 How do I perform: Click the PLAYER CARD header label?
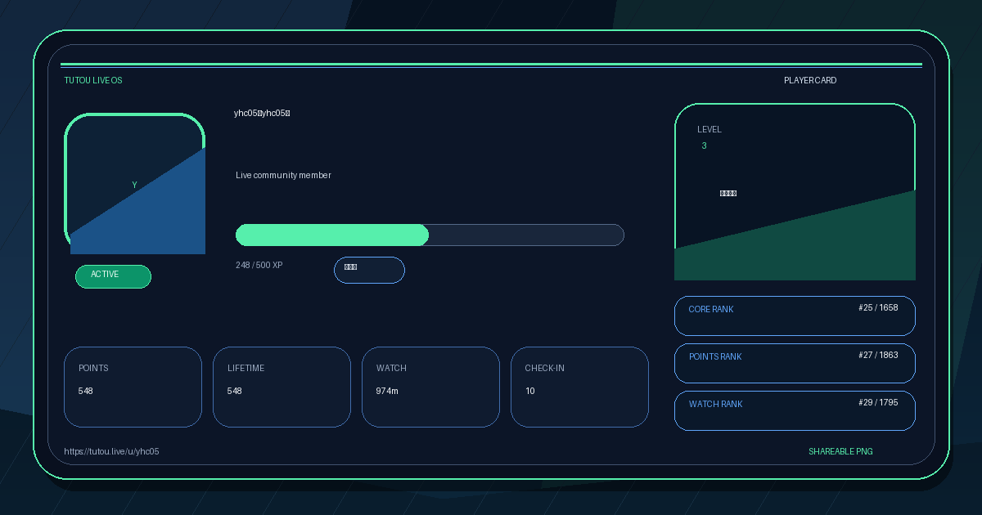(x=810, y=80)
